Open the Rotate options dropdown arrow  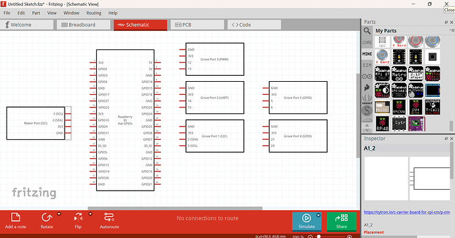click(x=59, y=214)
